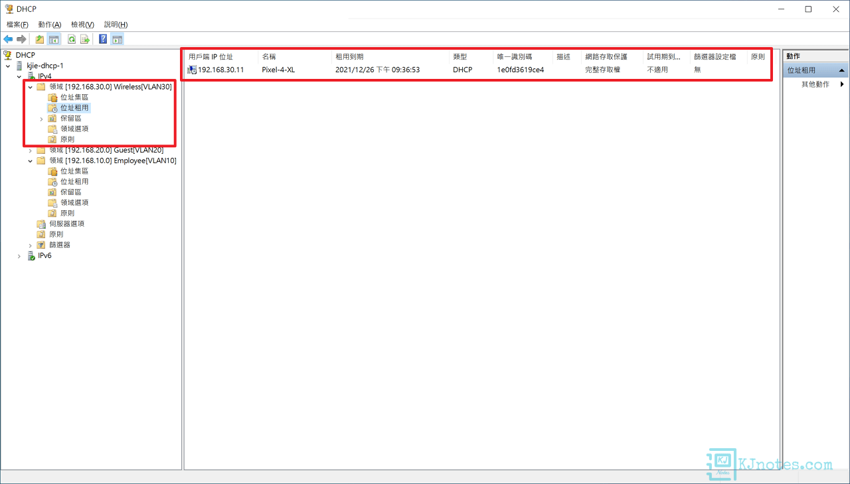Click the DHCP type cell in lease row

pos(462,70)
